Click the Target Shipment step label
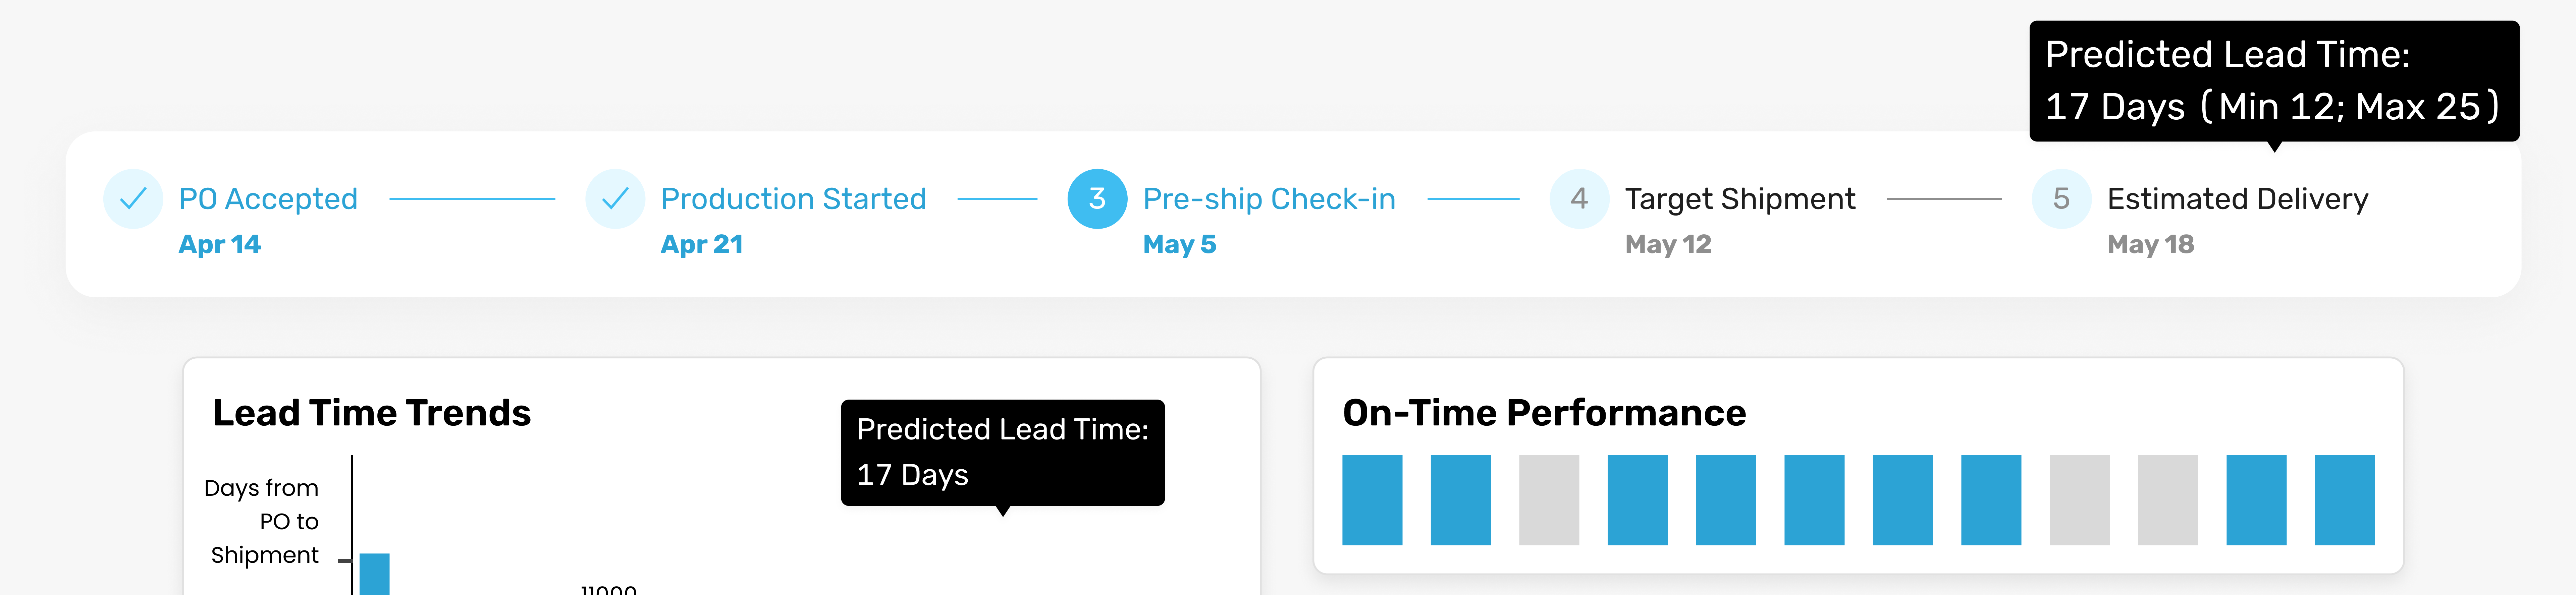Viewport: 2576px width, 595px height. 1740,199
